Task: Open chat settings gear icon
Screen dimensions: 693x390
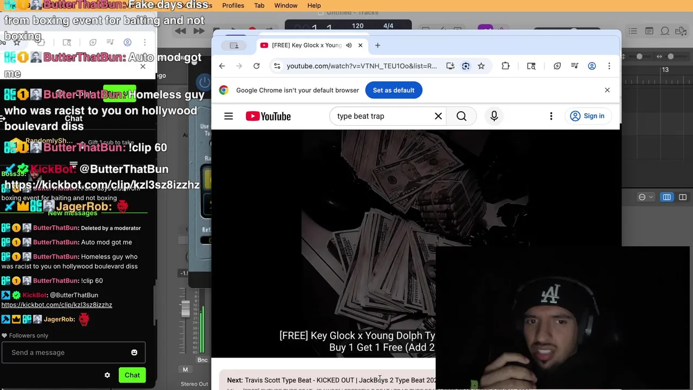Action: click(107, 375)
